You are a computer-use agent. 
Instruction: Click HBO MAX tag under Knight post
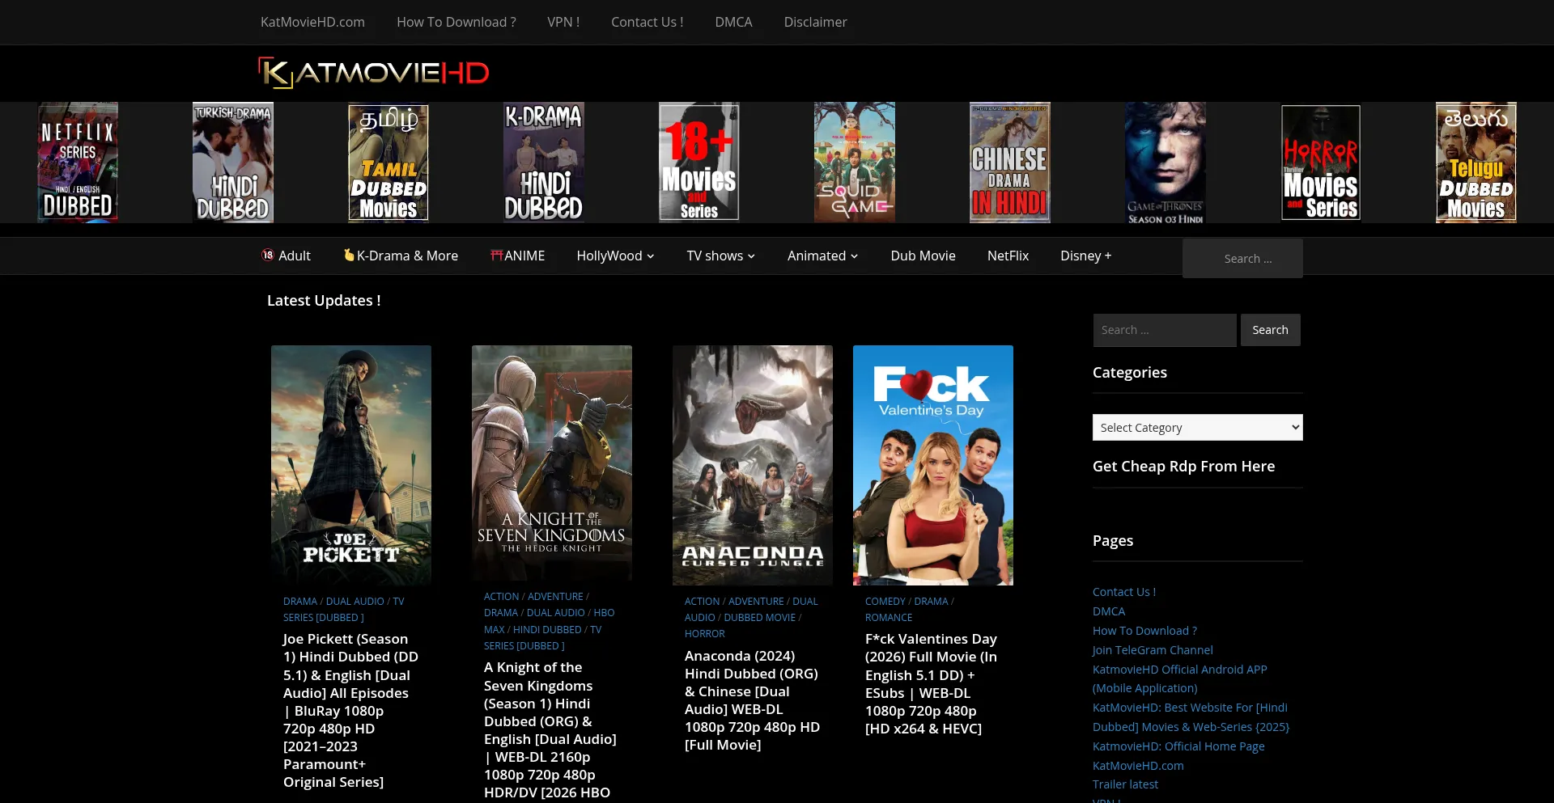(550, 621)
